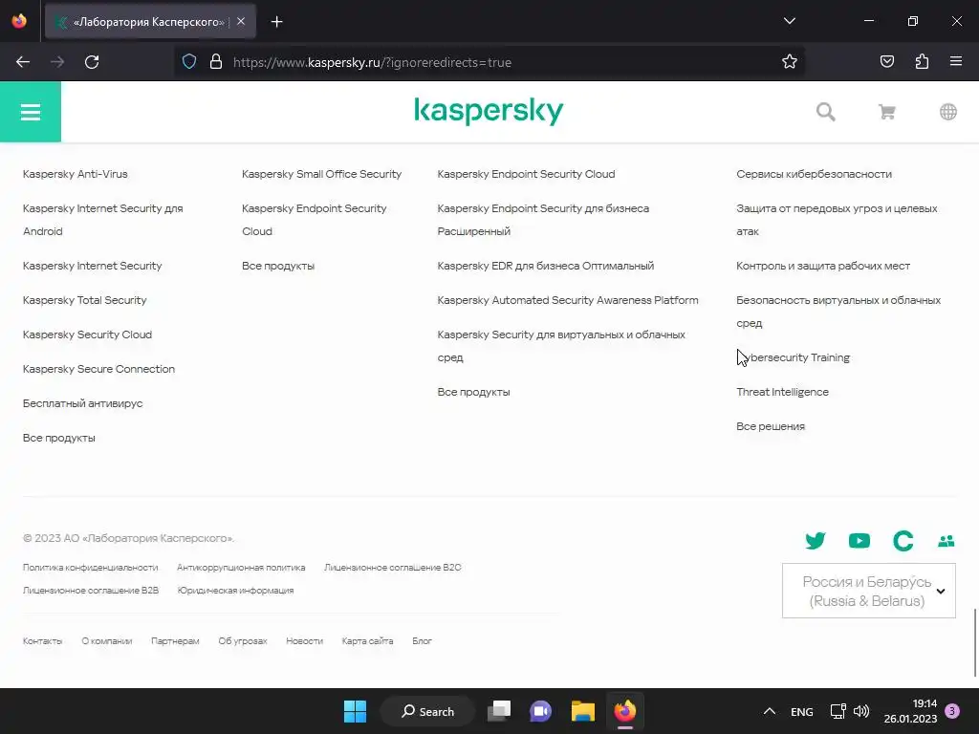
Task: Open the Kaspersky Secure Connection link
Action: 98,369
